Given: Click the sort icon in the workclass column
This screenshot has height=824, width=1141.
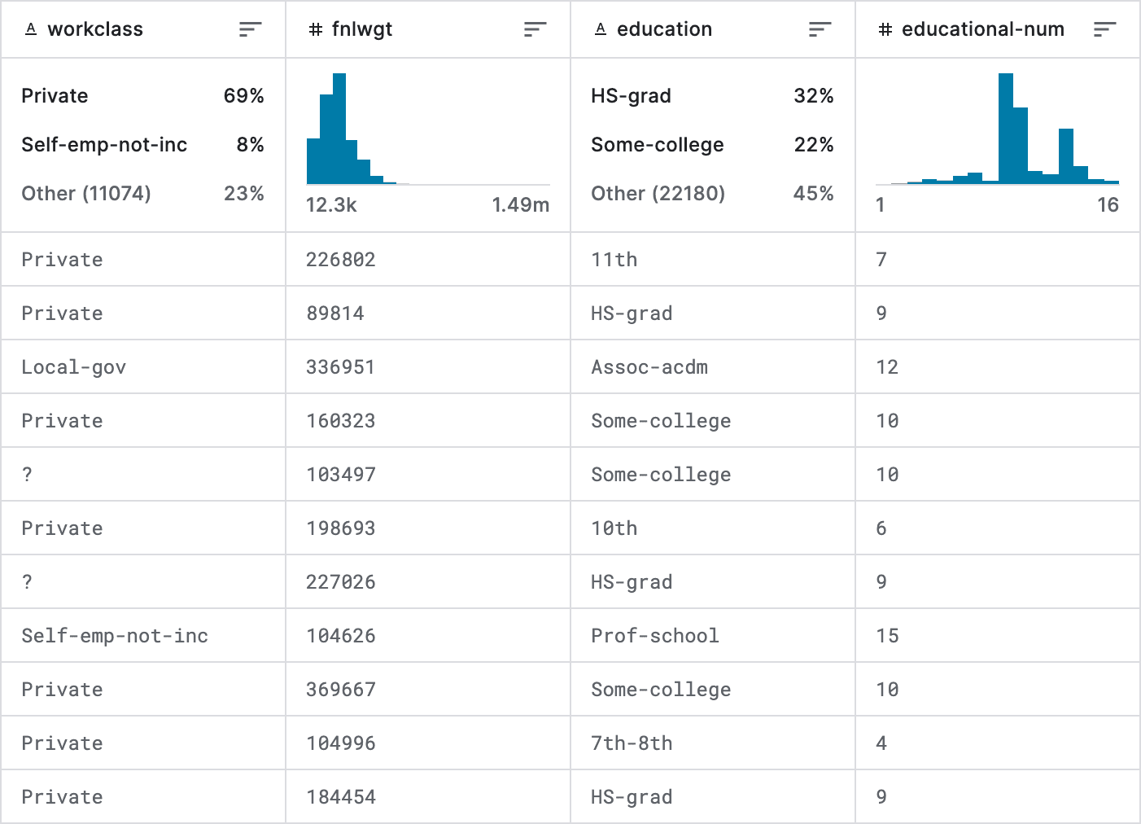Looking at the screenshot, I should click(250, 28).
